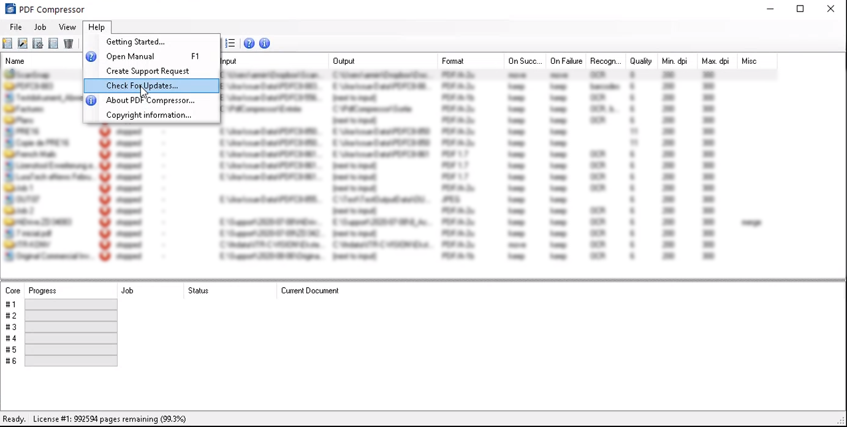This screenshot has height=427, width=847.
Task: Click the PDF Compressor window title text
Action: (x=52, y=10)
